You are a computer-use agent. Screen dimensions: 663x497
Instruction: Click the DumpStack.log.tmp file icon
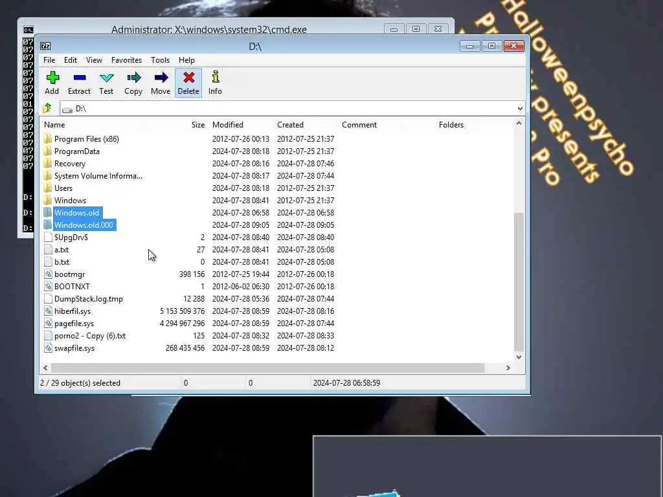pyautogui.click(x=48, y=298)
